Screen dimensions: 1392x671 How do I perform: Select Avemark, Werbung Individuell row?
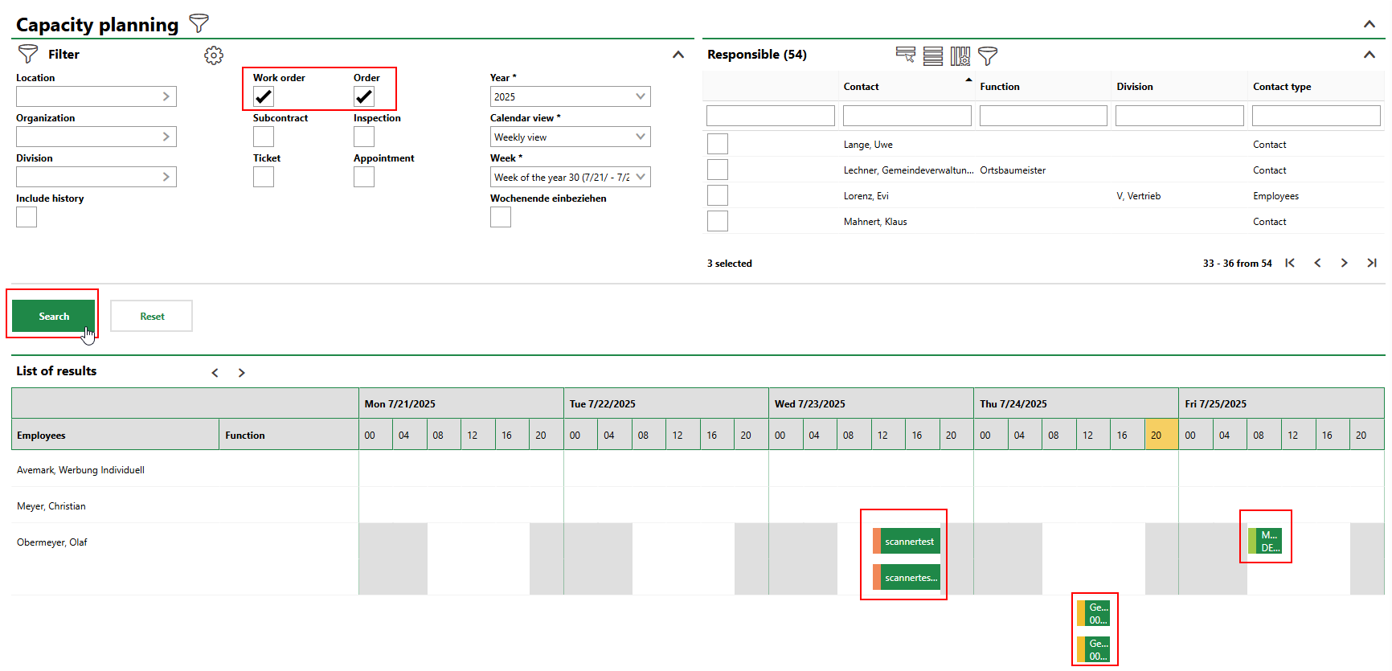pyautogui.click(x=80, y=470)
